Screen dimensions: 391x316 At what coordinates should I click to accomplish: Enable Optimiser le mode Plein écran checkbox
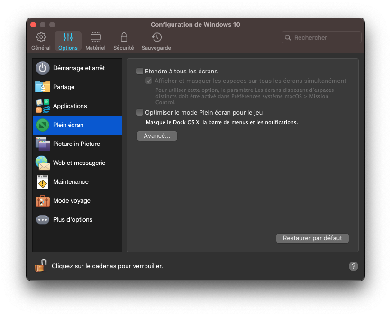[140, 112]
